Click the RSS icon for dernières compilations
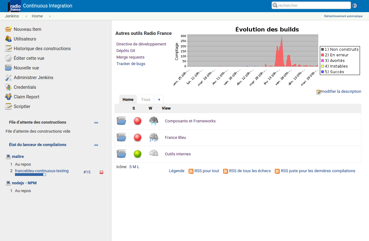The width and height of the screenshot is (369, 241). pos(277,171)
